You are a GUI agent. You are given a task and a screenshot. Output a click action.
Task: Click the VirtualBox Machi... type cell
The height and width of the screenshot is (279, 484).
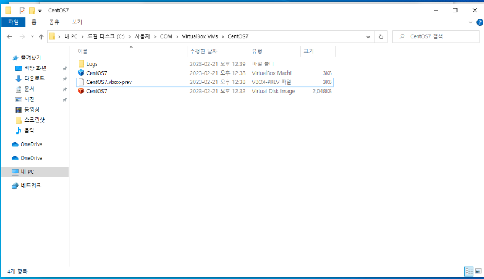[x=273, y=73]
